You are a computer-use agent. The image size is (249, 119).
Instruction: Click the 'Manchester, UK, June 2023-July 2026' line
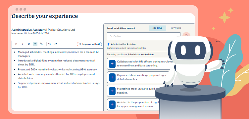click(30, 33)
